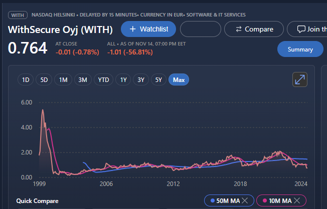The width and height of the screenshot is (327, 209).
Task: Show the 3M chart range
Action: 83,79
